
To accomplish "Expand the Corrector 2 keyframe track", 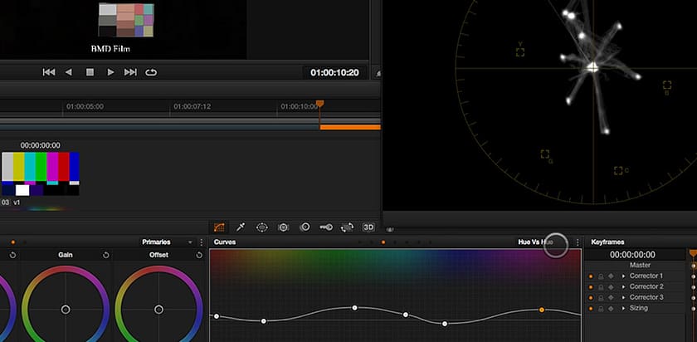I will (x=623, y=287).
